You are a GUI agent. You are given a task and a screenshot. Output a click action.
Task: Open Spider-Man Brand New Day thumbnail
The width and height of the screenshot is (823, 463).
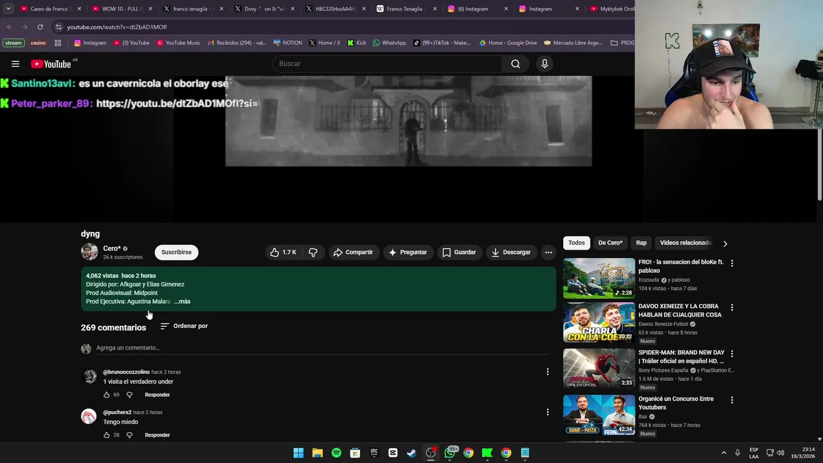coord(599,368)
